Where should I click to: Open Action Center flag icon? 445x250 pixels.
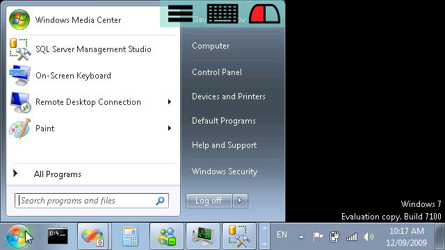(318, 236)
